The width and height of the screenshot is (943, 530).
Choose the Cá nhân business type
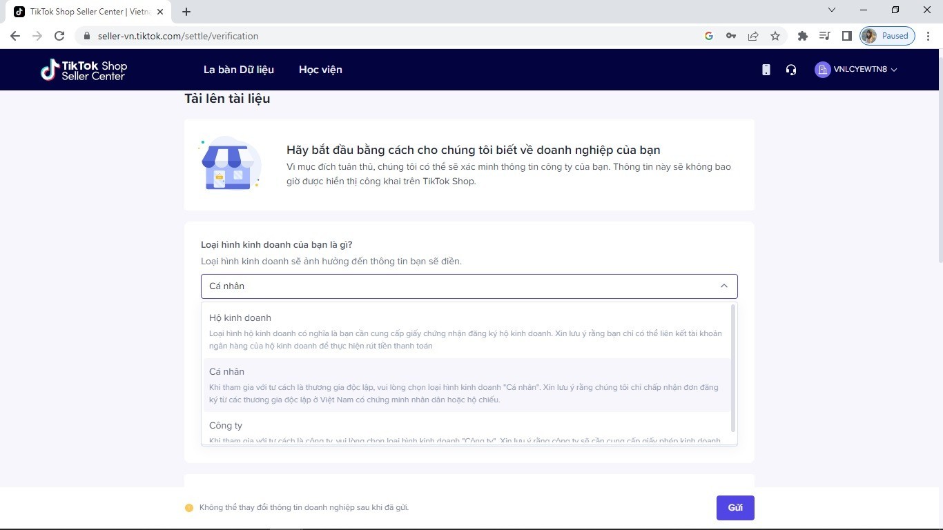pyautogui.click(x=226, y=372)
